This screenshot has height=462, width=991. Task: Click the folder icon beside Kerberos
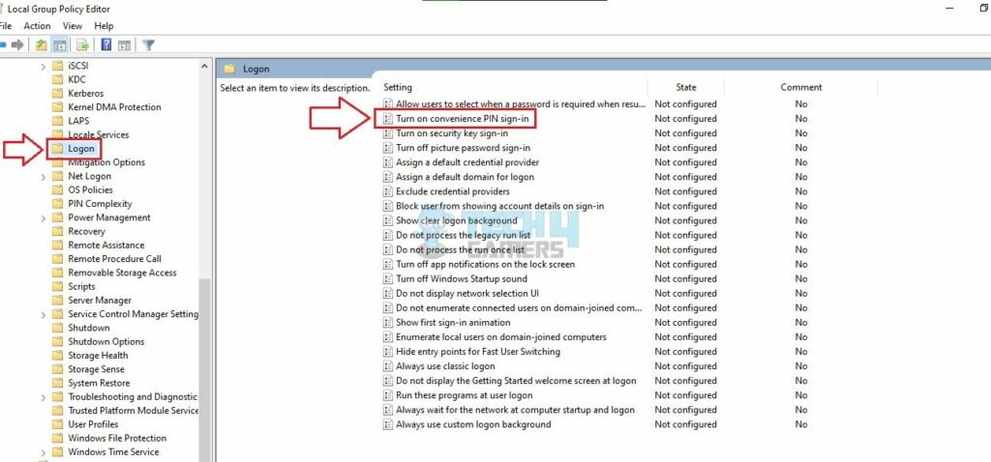click(x=57, y=94)
